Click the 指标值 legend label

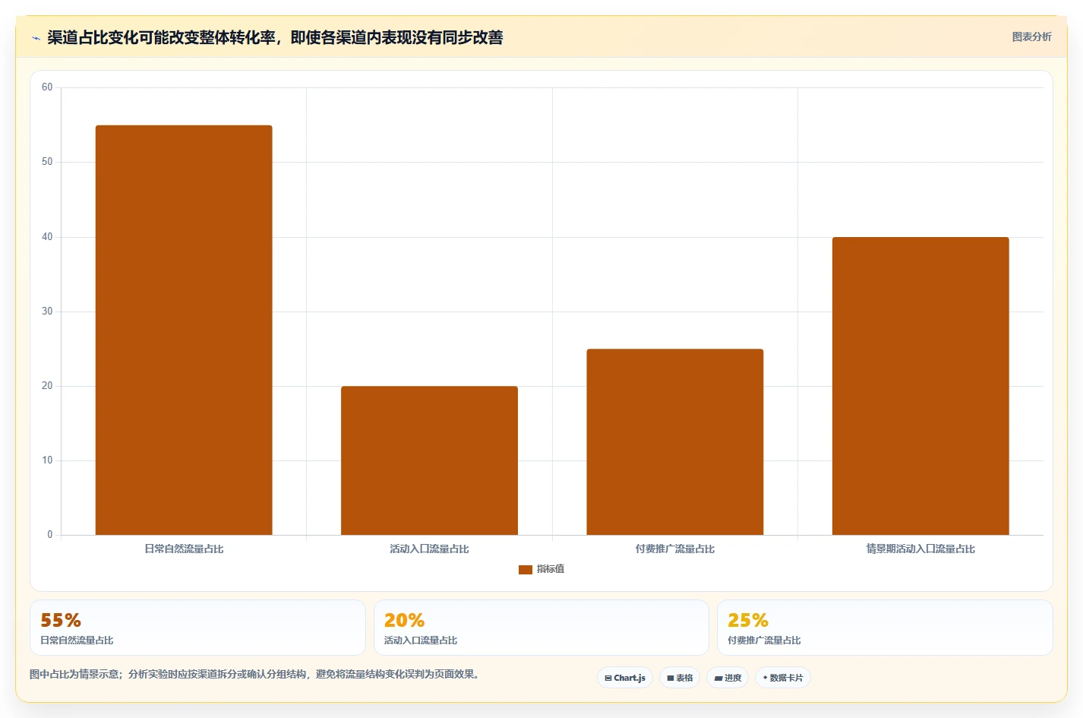tap(551, 569)
